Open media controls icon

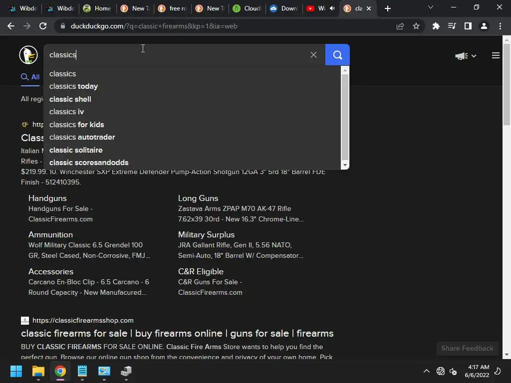(452, 26)
